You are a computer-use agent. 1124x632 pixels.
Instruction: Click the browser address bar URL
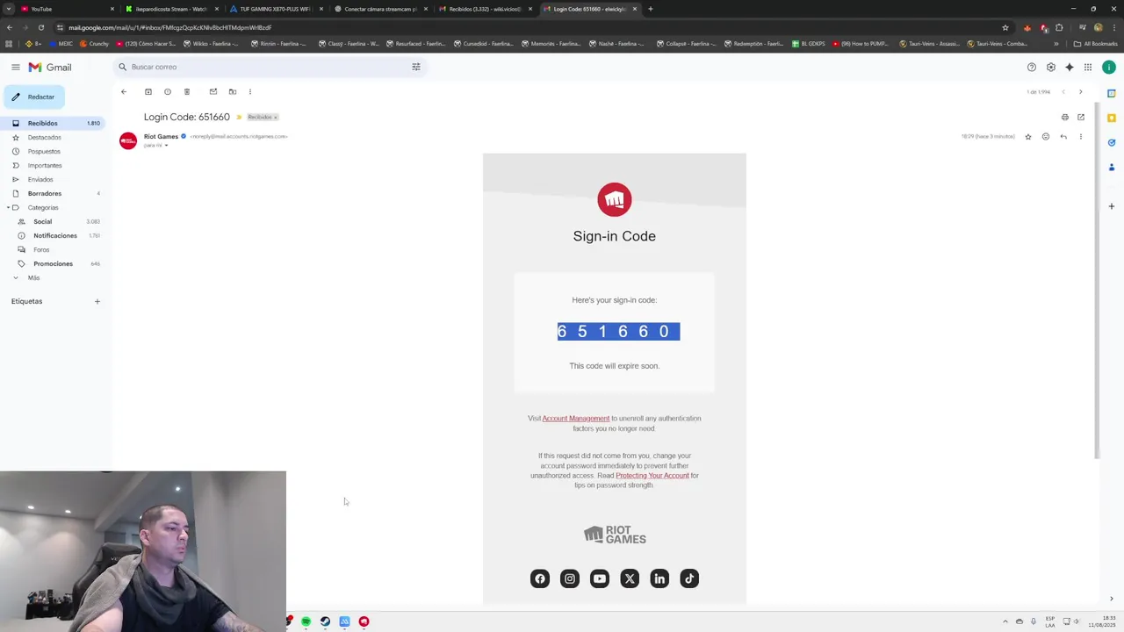coord(170,27)
